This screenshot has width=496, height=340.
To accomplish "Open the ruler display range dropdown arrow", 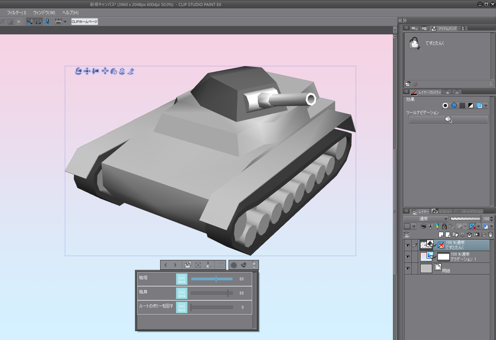I will click(x=479, y=226).
